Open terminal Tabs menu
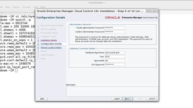This screenshot has height=108, width=193. coord(36,7)
